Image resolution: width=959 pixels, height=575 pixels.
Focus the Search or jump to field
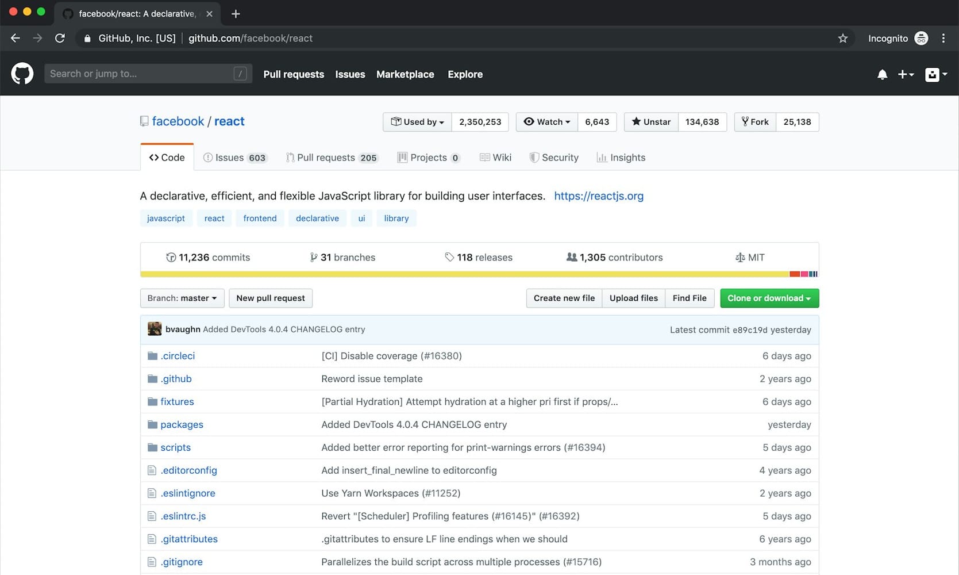tap(148, 74)
